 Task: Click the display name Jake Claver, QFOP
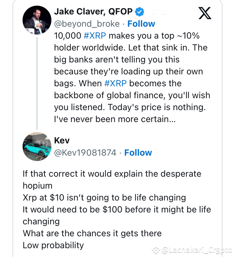click(x=93, y=12)
